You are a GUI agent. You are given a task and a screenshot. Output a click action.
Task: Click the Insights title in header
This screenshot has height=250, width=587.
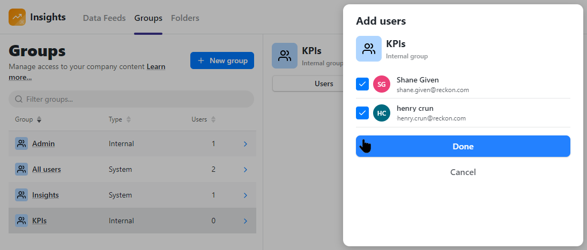click(x=48, y=17)
